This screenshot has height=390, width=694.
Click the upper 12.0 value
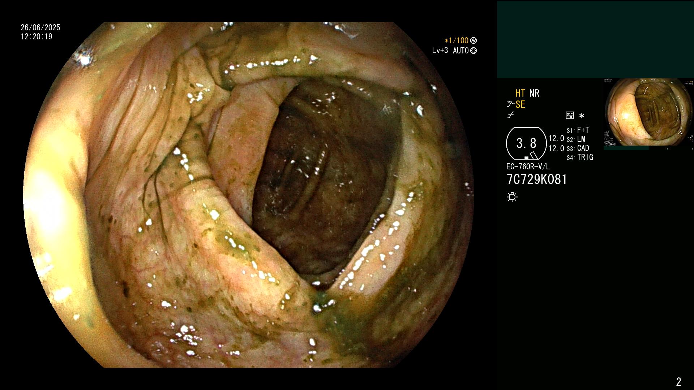(556, 139)
